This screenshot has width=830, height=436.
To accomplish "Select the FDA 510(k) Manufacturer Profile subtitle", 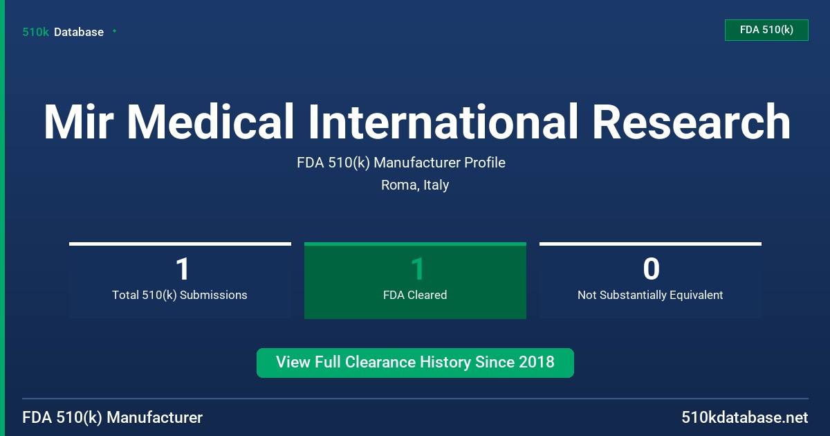I will (401, 163).
